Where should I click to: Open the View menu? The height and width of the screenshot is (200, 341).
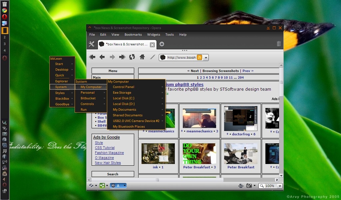click(x=115, y=34)
